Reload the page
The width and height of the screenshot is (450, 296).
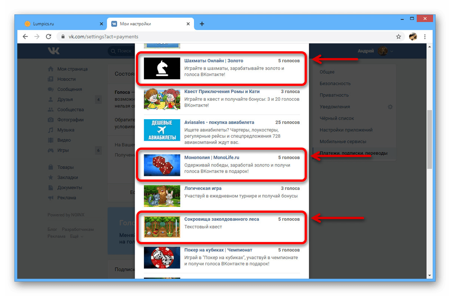tap(49, 36)
